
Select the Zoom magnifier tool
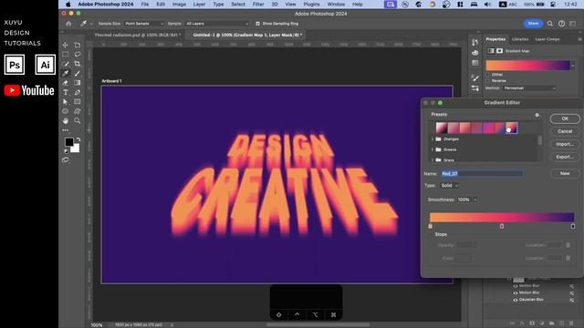click(77, 121)
